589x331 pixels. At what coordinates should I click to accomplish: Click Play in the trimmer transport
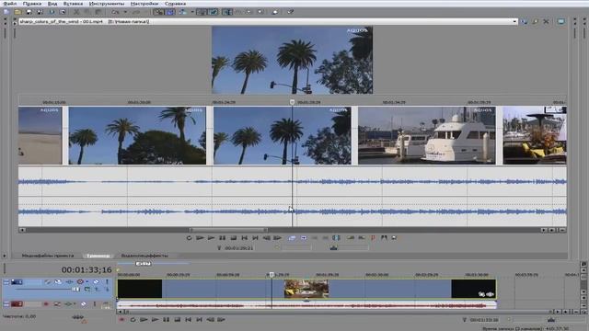[x=211, y=238]
